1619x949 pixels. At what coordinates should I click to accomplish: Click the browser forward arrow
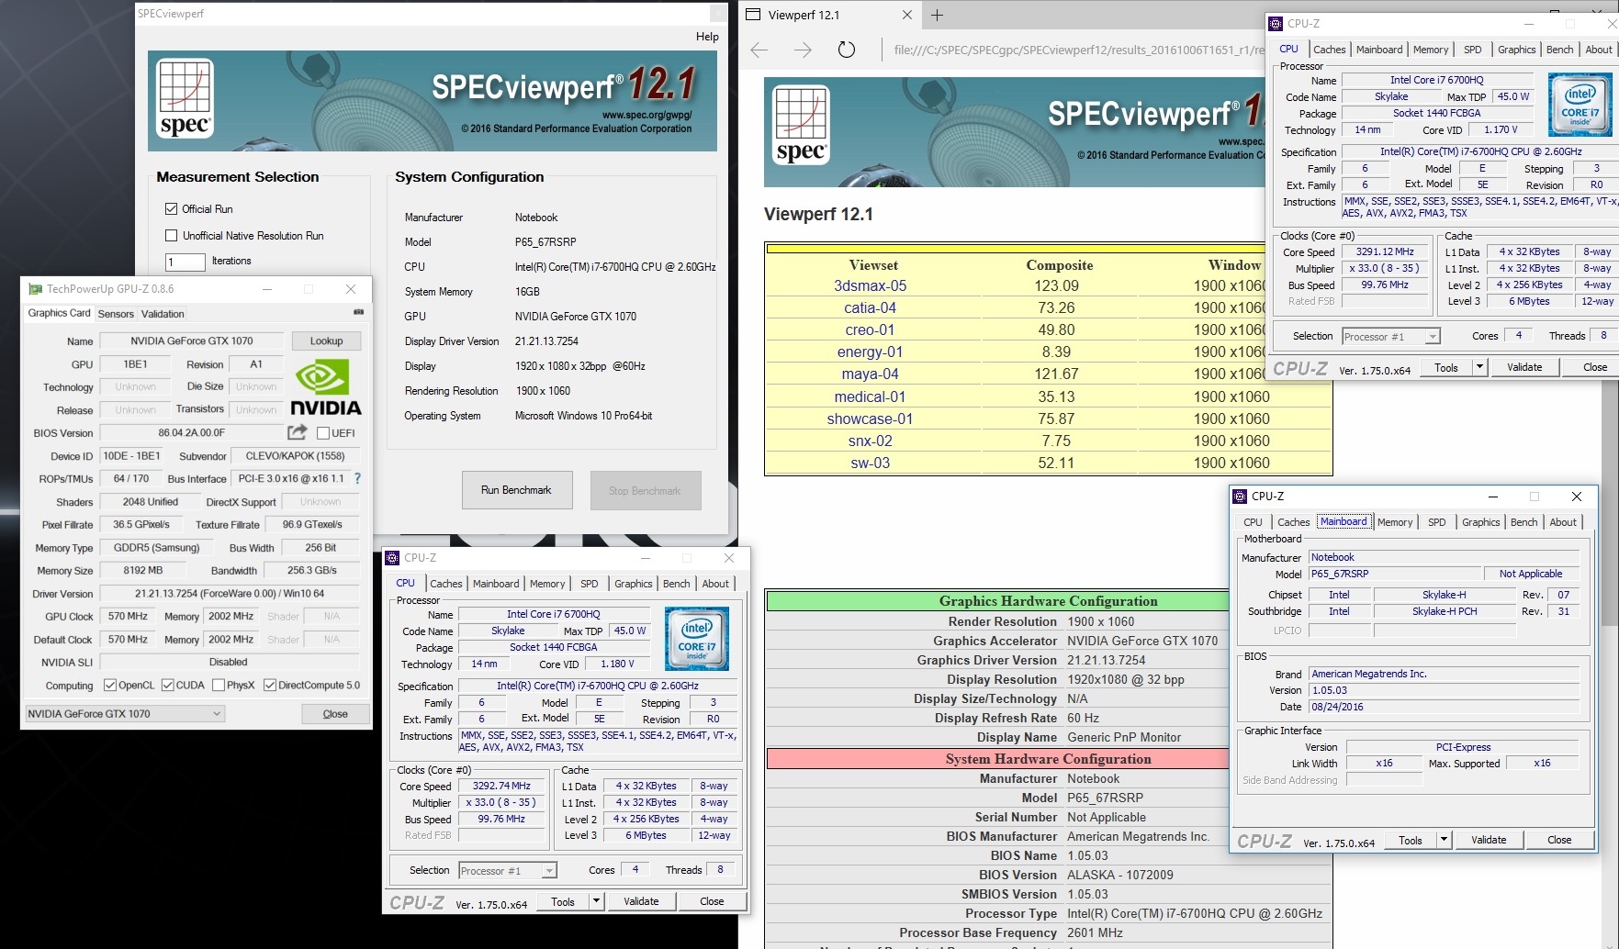(803, 50)
